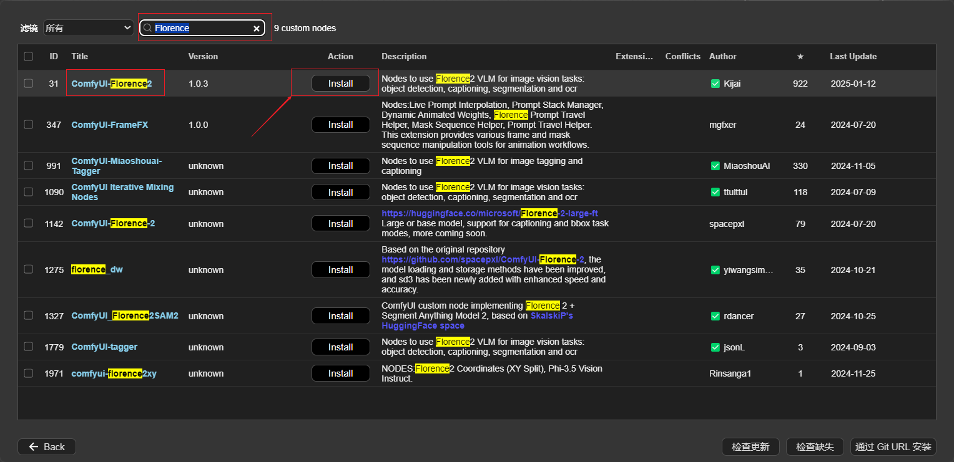
Task: Tick the ComfyUI-tagger row checkbox
Action: [x=28, y=347]
